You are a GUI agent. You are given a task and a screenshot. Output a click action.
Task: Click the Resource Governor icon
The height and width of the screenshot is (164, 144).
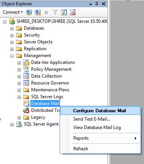tap(26, 83)
